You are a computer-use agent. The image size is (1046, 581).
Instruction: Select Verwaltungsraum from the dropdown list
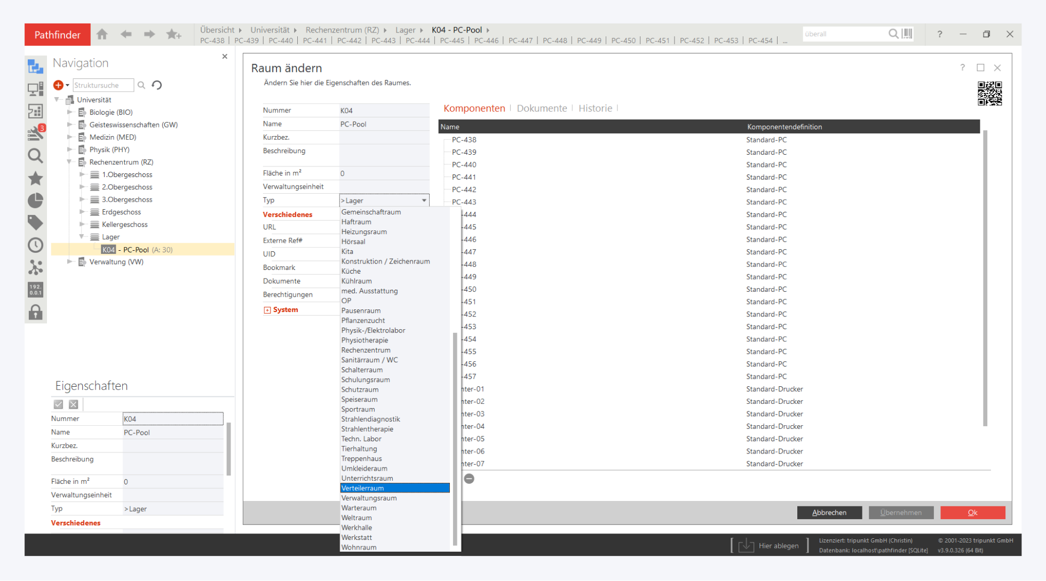pyautogui.click(x=369, y=498)
